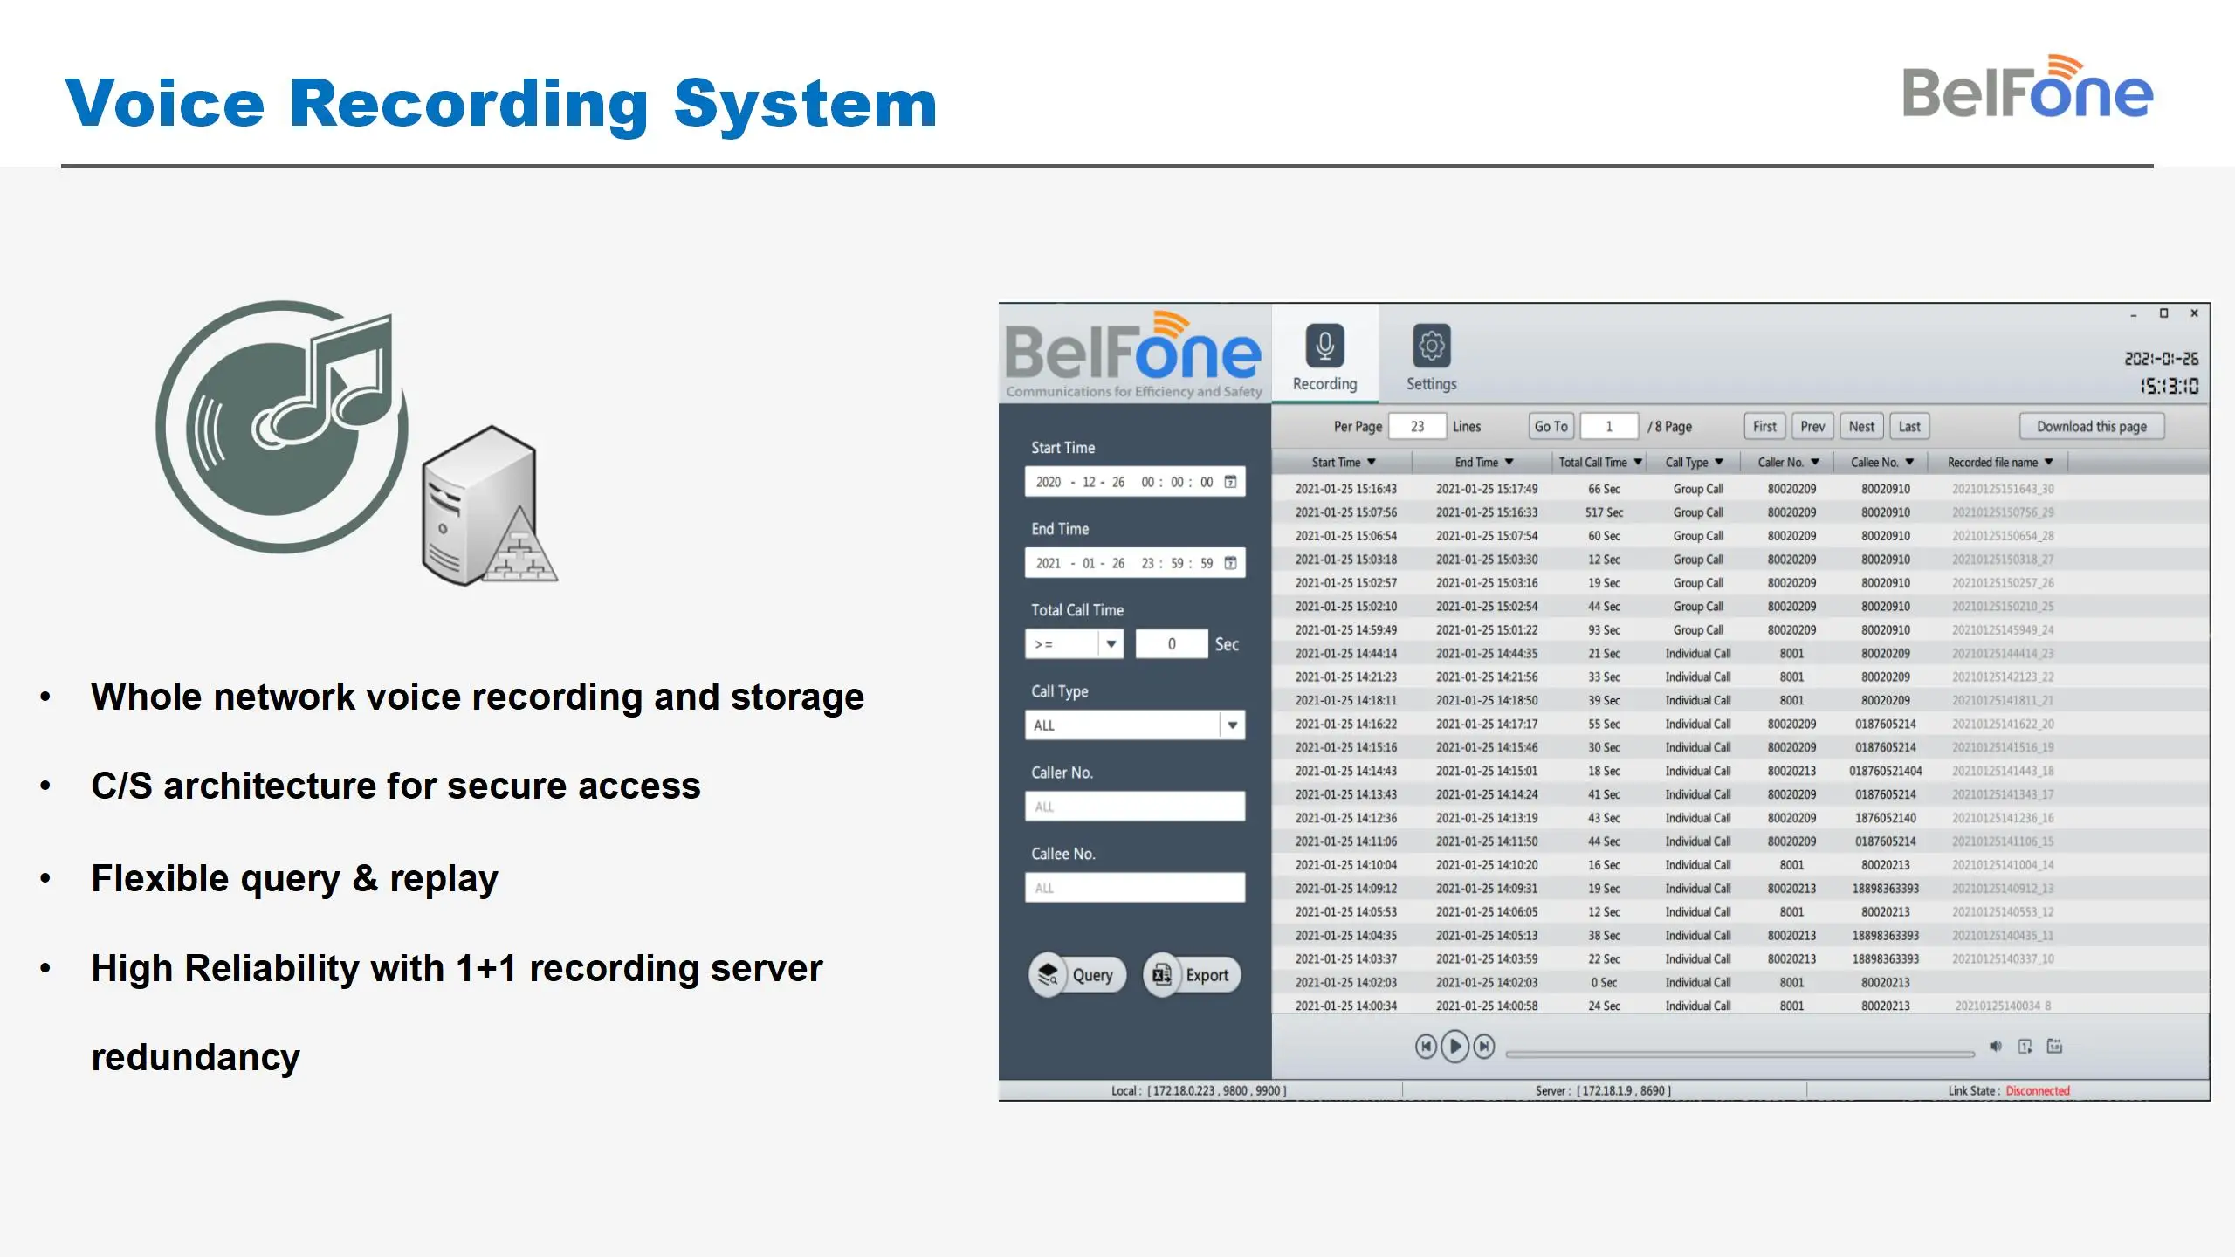Skip to previous recording
The height and width of the screenshot is (1257, 2235).
tap(1426, 1046)
